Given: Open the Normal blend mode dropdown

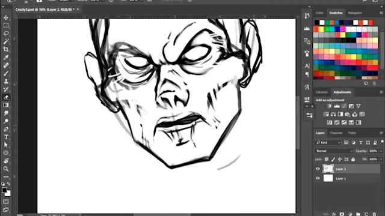Looking at the screenshot, I should 334,151.
